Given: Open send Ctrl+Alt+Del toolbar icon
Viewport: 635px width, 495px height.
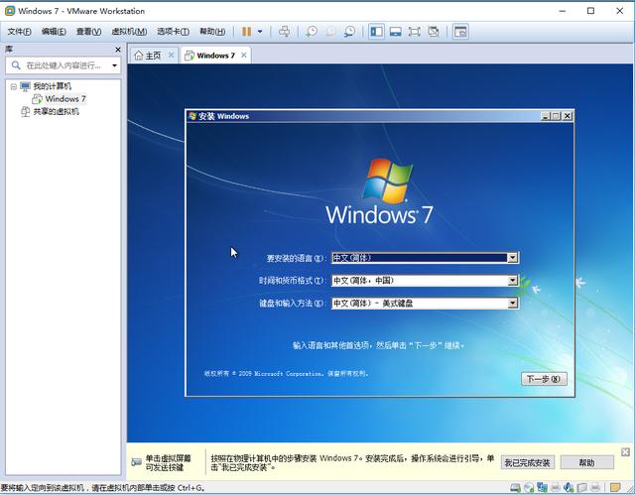Looking at the screenshot, I should [x=285, y=32].
